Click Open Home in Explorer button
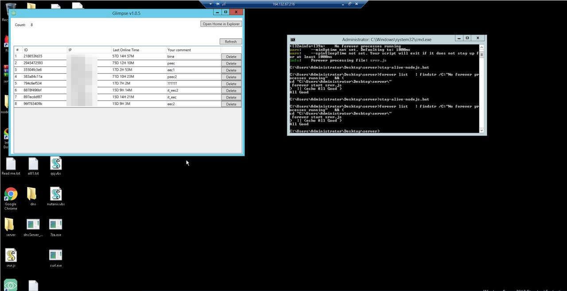The image size is (567, 291). coord(221,24)
